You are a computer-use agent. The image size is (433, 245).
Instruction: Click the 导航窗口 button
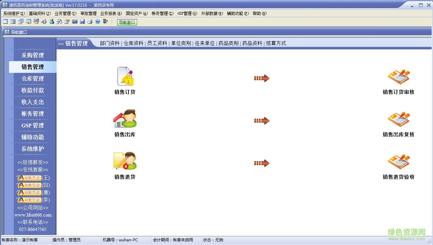pyautogui.click(x=127, y=22)
